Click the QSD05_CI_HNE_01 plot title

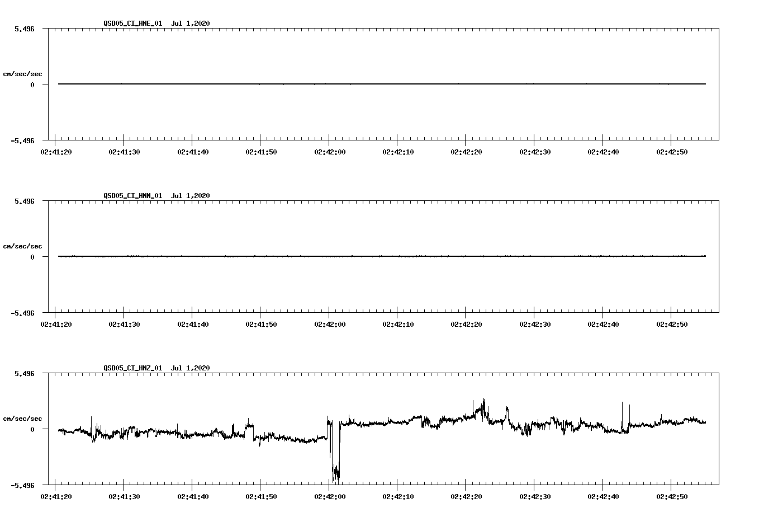157,23
